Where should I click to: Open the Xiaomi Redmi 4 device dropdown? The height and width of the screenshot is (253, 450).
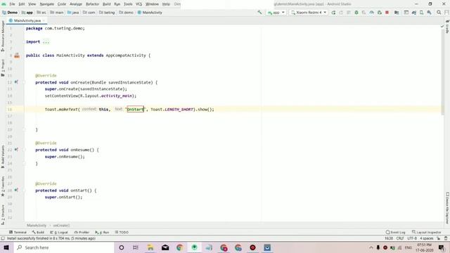pos(309,13)
